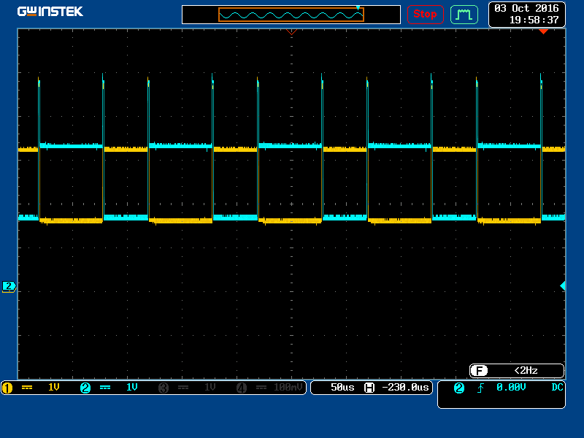The height and width of the screenshot is (438, 584).
Task: Open the 50us timebase setting
Action: (342, 388)
